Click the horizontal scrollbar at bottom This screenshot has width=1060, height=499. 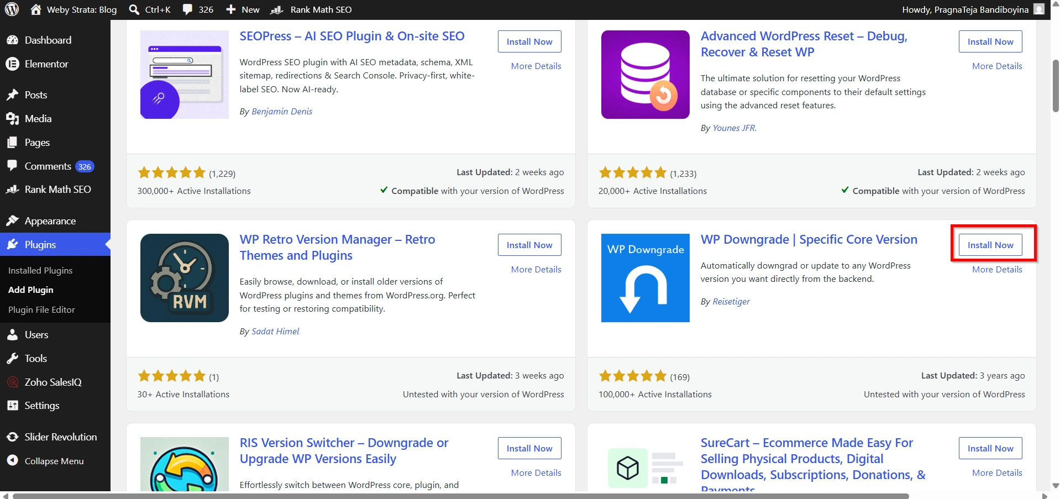(x=460, y=496)
